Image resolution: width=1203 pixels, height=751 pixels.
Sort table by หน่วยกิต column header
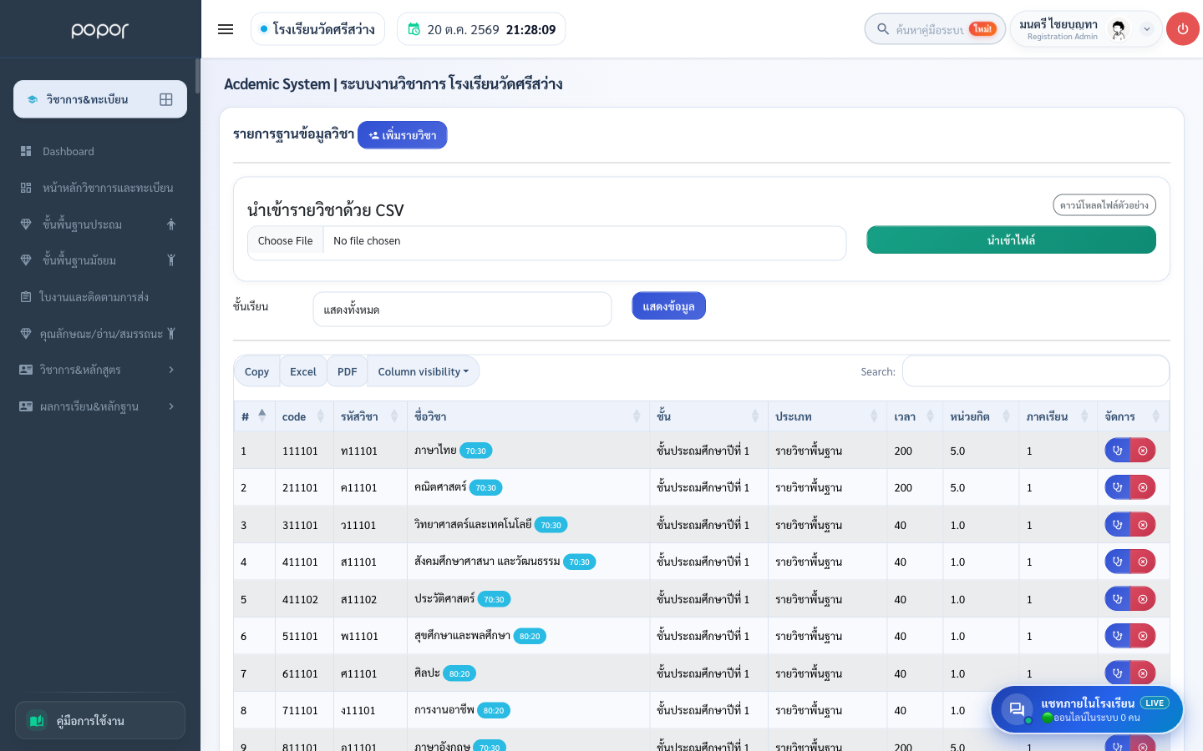[x=981, y=416]
